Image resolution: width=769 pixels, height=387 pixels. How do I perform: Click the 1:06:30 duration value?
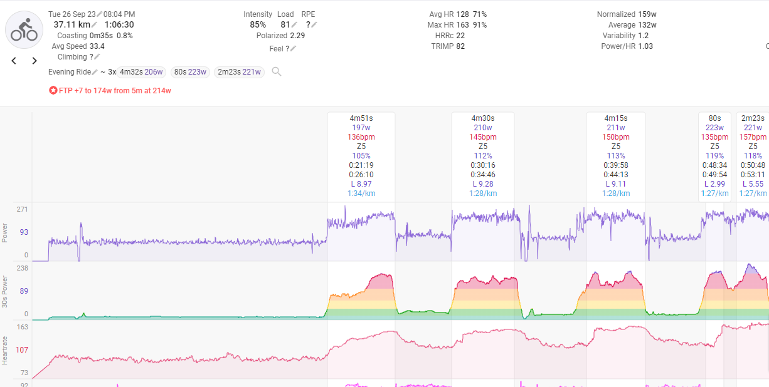click(119, 25)
